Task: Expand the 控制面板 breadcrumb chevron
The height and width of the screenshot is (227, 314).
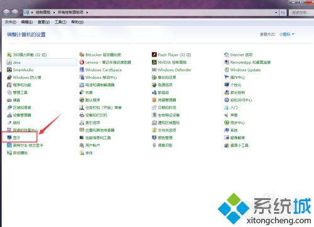Action: pos(54,13)
